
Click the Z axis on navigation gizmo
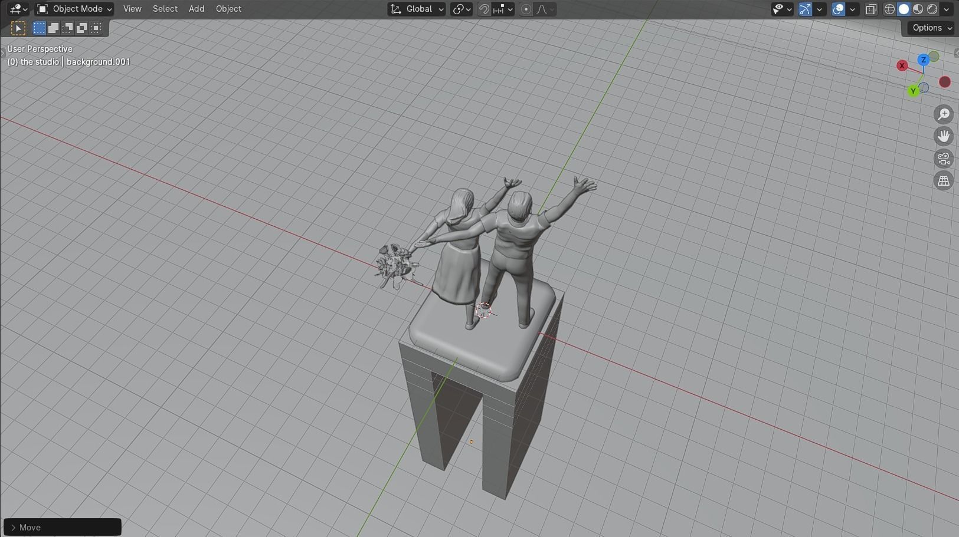tap(924, 60)
